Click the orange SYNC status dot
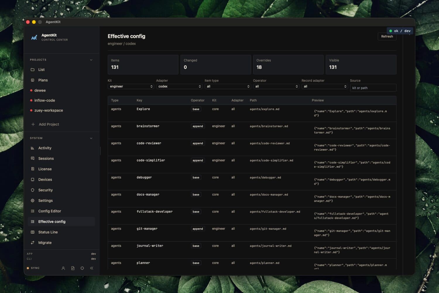 coord(28,268)
